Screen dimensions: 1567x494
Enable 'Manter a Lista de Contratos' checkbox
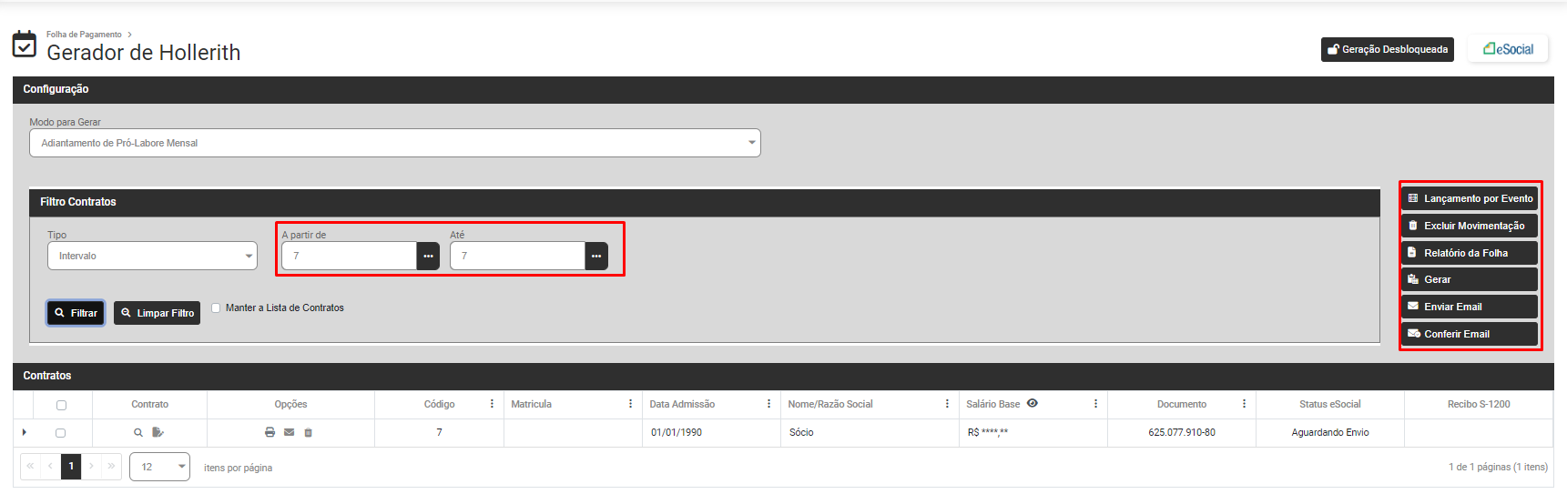(216, 308)
